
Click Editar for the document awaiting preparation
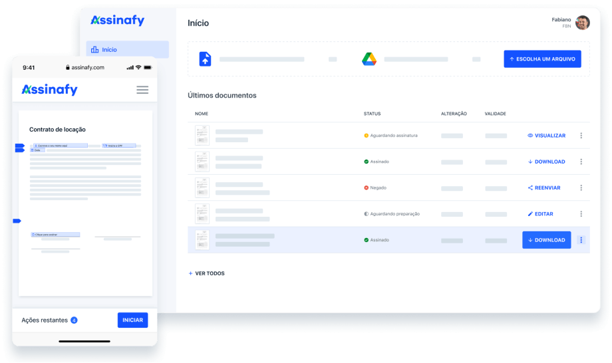[x=540, y=214]
